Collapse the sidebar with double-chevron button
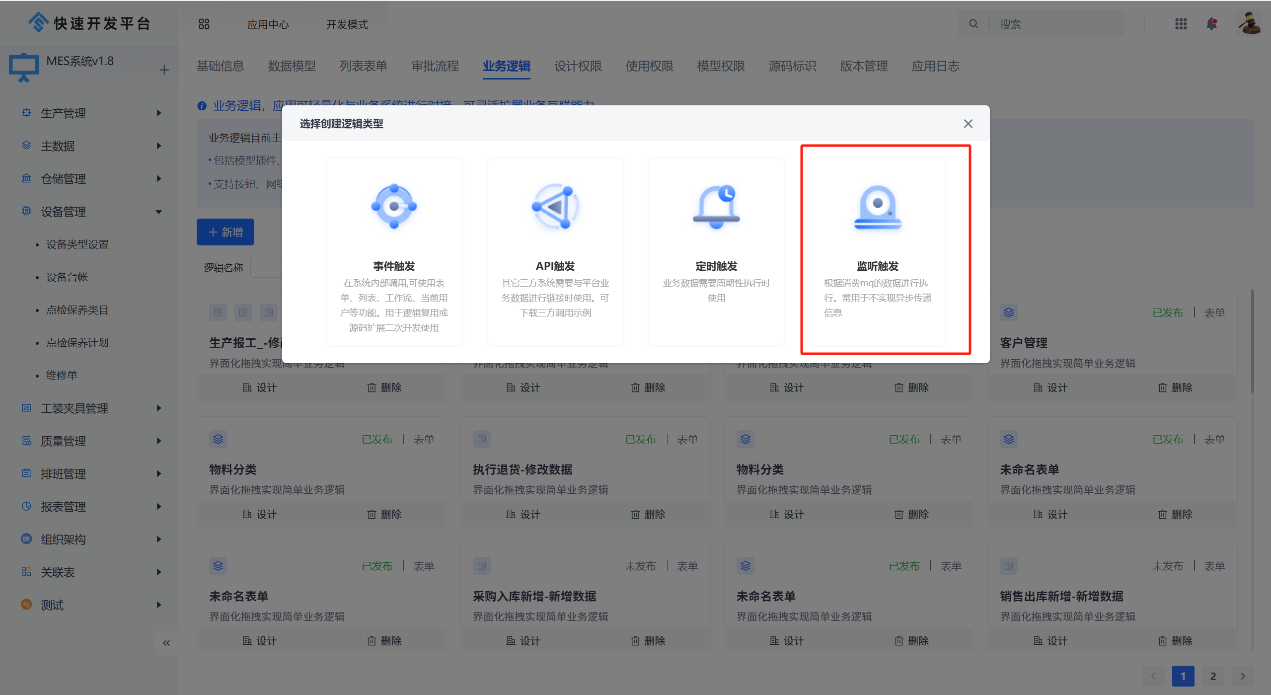This screenshot has height=695, width=1271. (166, 643)
